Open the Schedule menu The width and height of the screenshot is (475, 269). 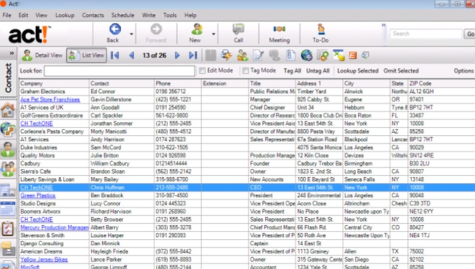123,15
